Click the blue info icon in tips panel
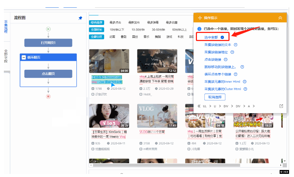The height and width of the screenshot is (177, 294). [199, 29]
